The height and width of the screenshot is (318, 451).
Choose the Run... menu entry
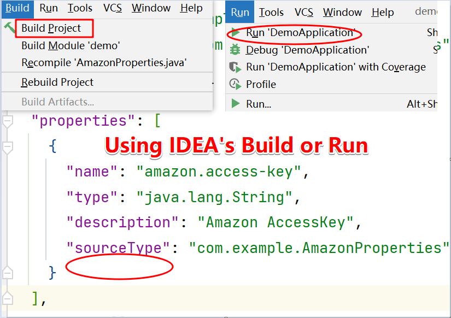pos(259,104)
